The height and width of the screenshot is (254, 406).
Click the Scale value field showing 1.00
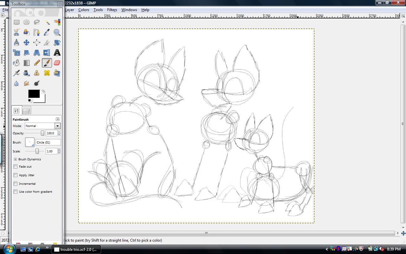click(51, 151)
